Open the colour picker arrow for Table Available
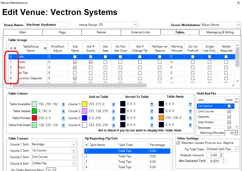Screen dimensions: 242x171 [x=63, y=104]
